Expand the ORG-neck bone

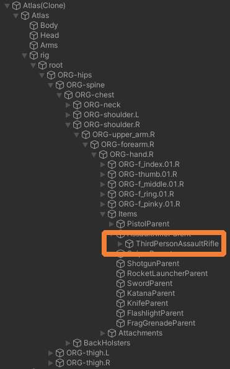click(68, 105)
